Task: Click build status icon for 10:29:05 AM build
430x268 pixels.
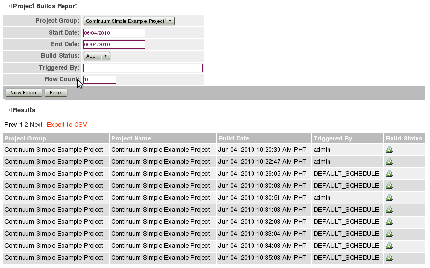Action: point(390,174)
